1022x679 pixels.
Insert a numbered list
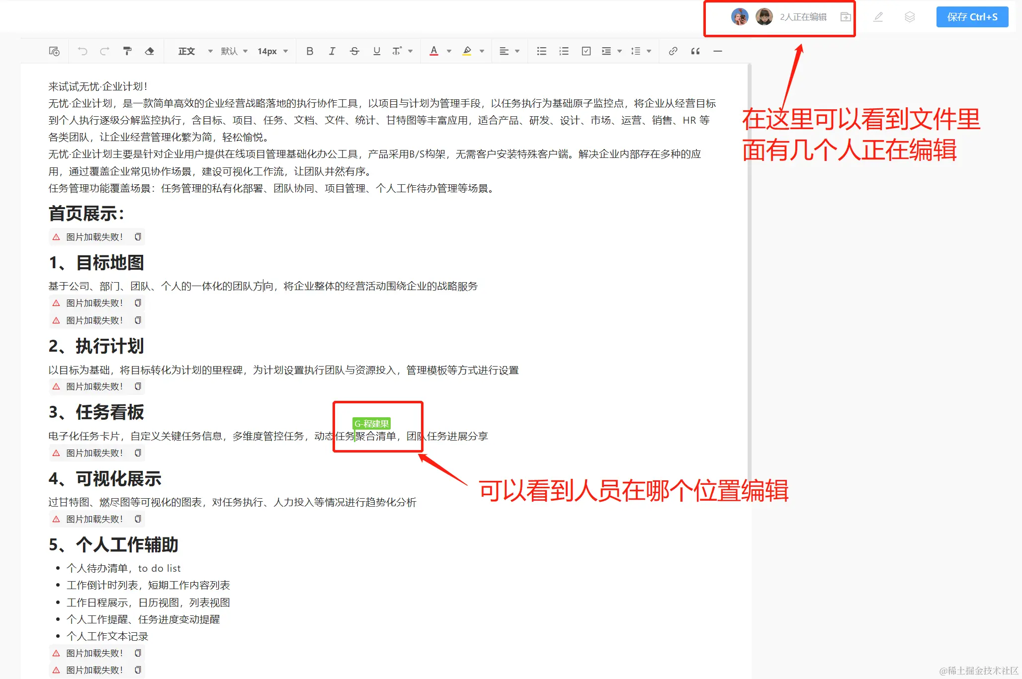[564, 51]
